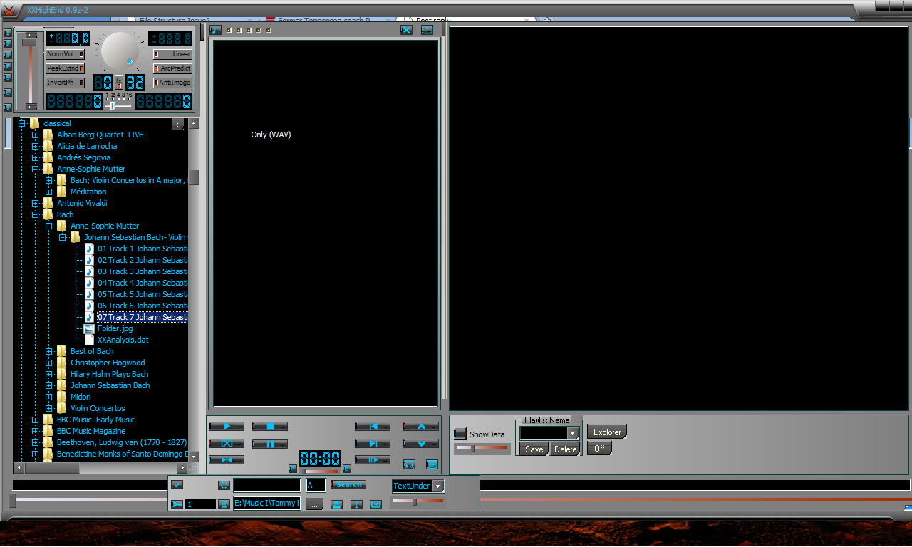This screenshot has width=912, height=547.
Task: Toggle the AntiImage option
Action: click(172, 83)
